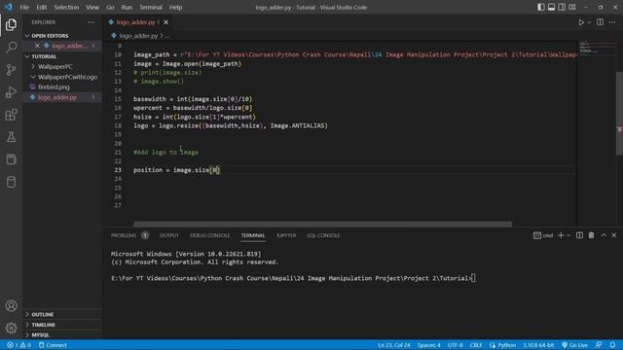Image resolution: width=623 pixels, height=350 pixels.
Task: Toggle primary side bar layout icon
Action: 541,7
